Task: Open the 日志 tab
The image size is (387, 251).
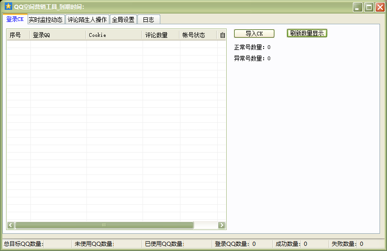Action: [x=148, y=20]
